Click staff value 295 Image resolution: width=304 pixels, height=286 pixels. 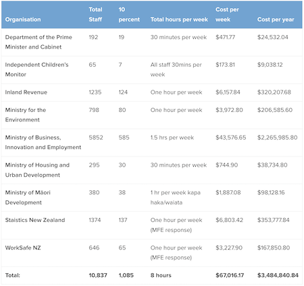click(x=94, y=165)
